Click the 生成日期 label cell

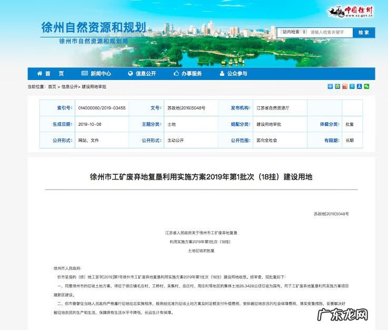coord(57,124)
